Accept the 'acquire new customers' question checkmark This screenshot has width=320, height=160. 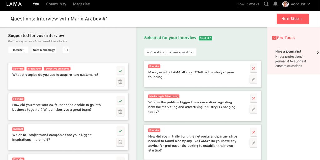pyautogui.click(x=120, y=71)
